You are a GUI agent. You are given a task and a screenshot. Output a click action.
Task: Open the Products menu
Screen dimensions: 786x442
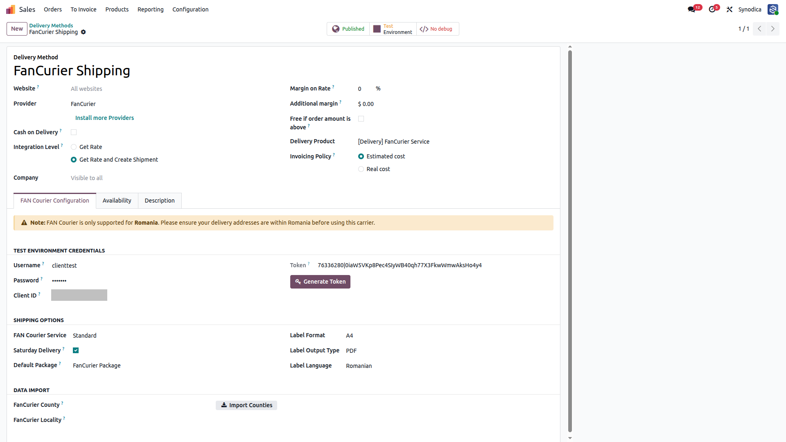117,9
